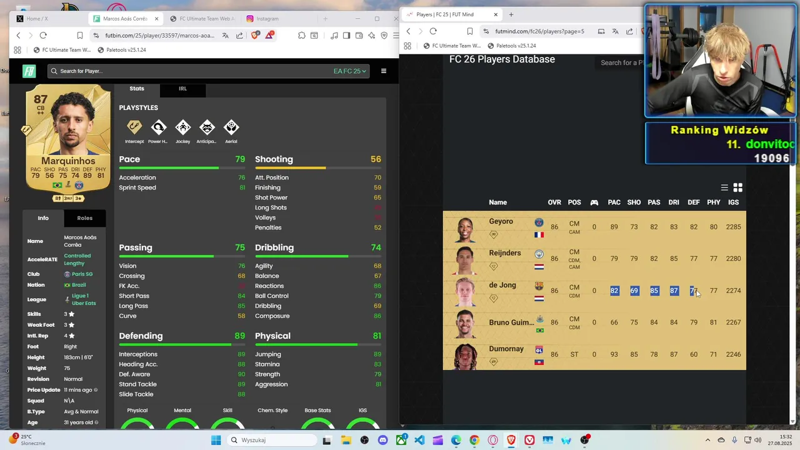Click the FUTBIN logo icon
Screen dimensions: 800x450
point(29,71)
